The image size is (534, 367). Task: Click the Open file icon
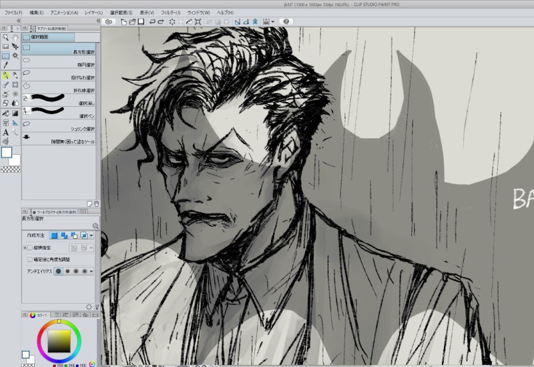(132, 22)
